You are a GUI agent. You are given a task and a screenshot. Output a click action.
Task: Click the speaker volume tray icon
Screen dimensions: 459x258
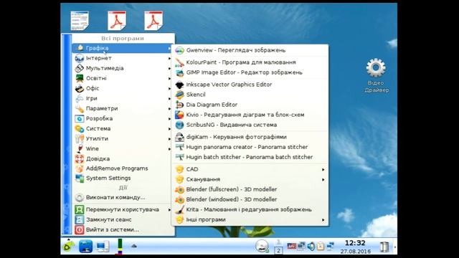click(x=311, y=247)
